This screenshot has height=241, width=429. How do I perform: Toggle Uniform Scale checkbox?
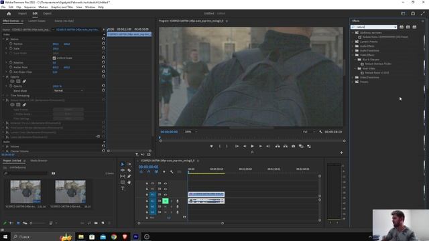[x=54, y=58]
